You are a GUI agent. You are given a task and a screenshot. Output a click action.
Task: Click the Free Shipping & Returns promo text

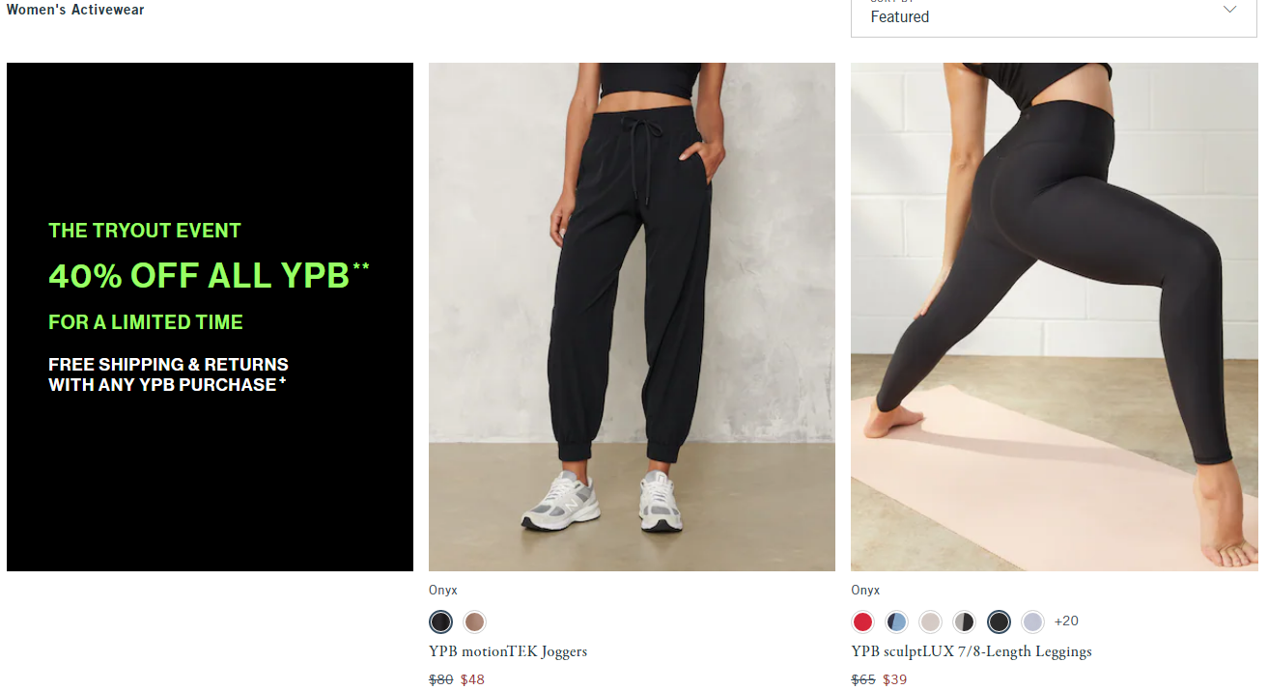[x=168, y=374]
